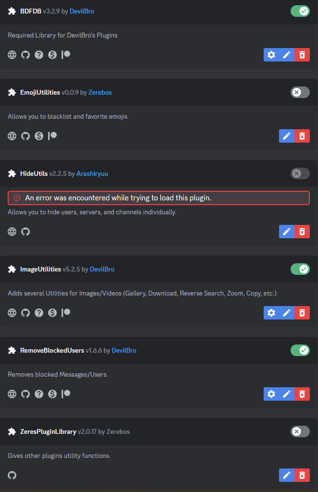Enable the EmojiUtilities plugin toggle
Viewport: 318px width, 492px height.
300,93
